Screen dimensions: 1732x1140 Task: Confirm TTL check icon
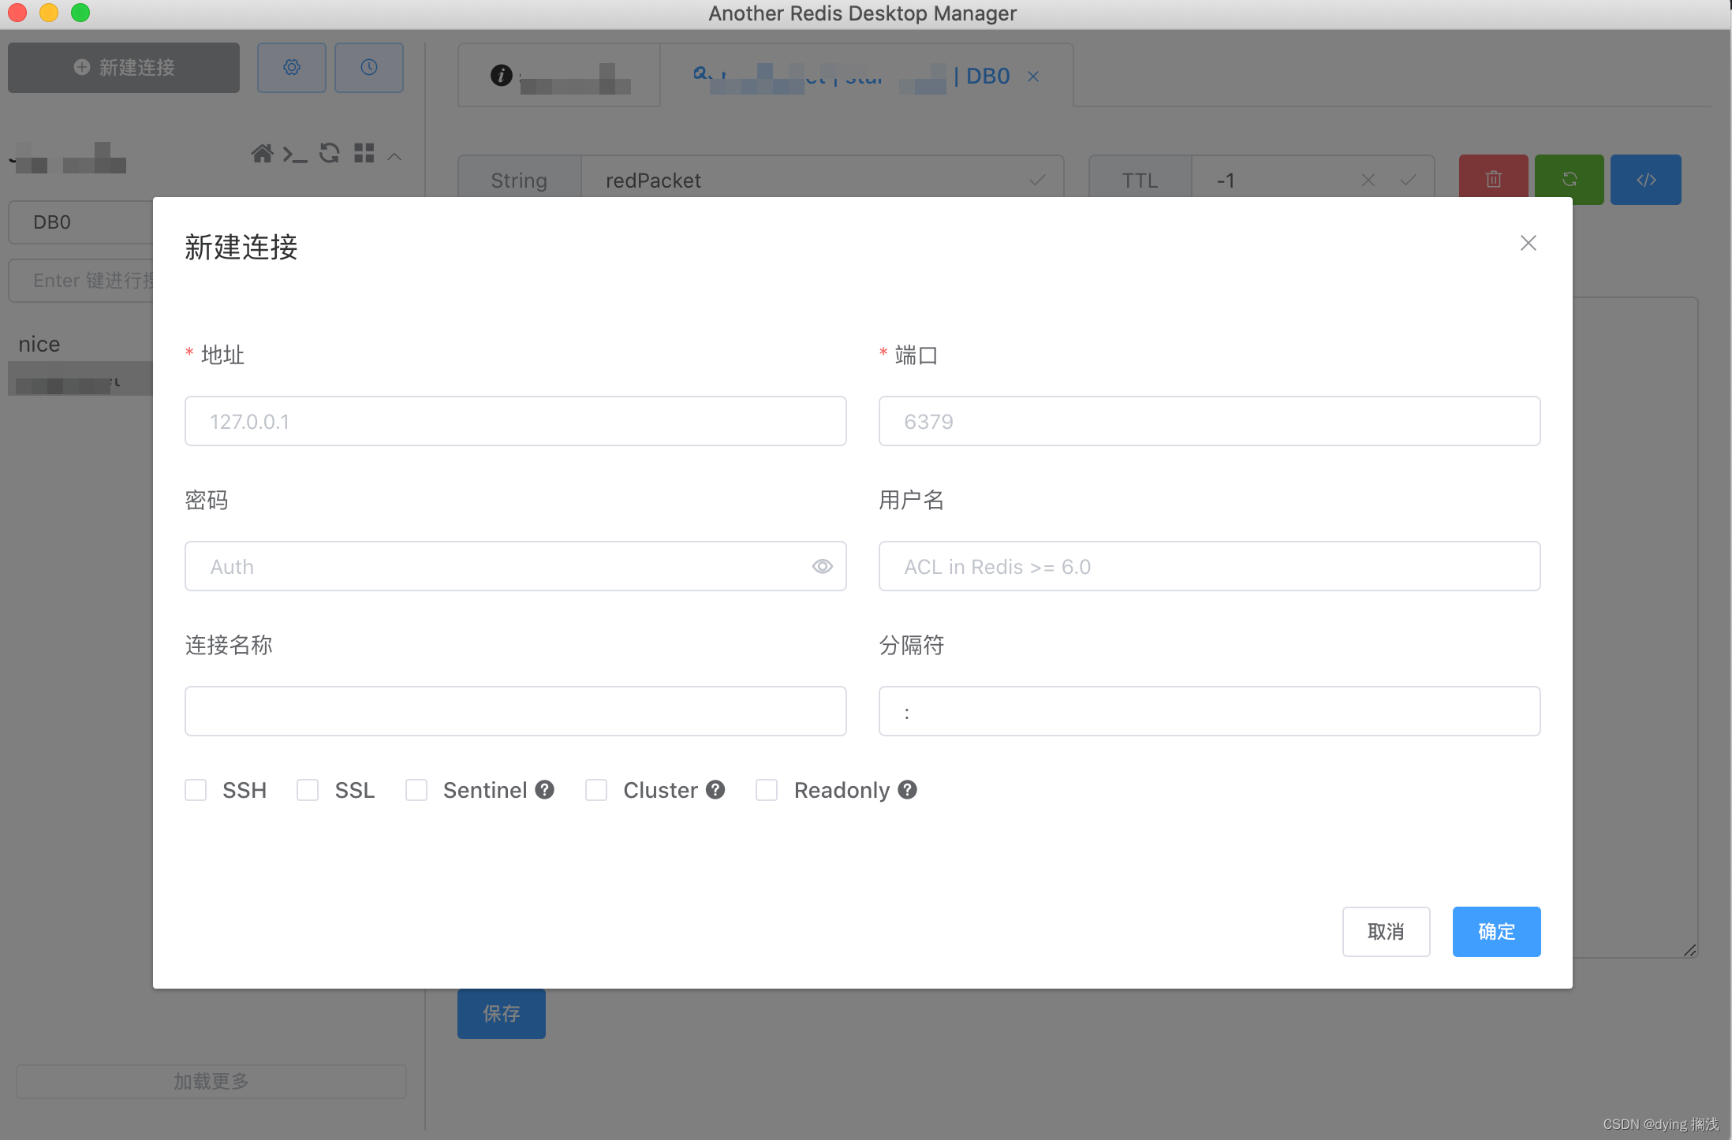pos(1408,181)
